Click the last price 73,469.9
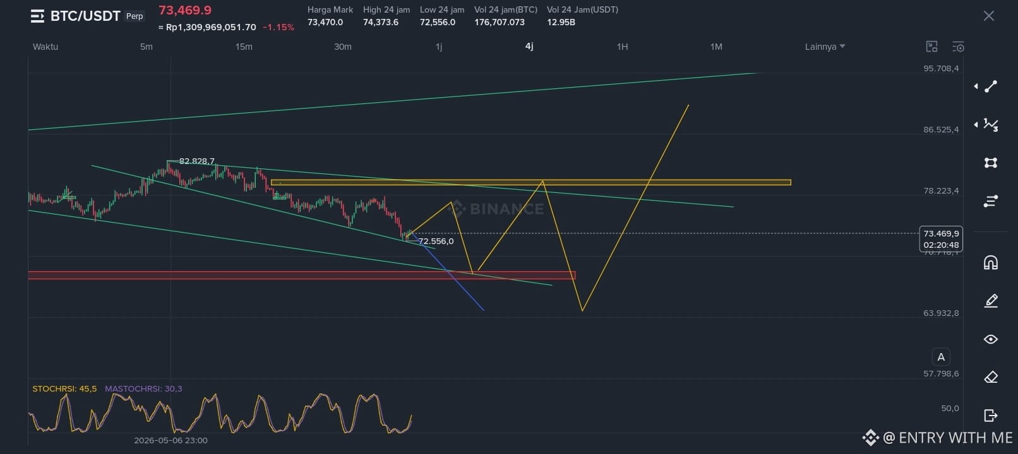 (185, 10)
